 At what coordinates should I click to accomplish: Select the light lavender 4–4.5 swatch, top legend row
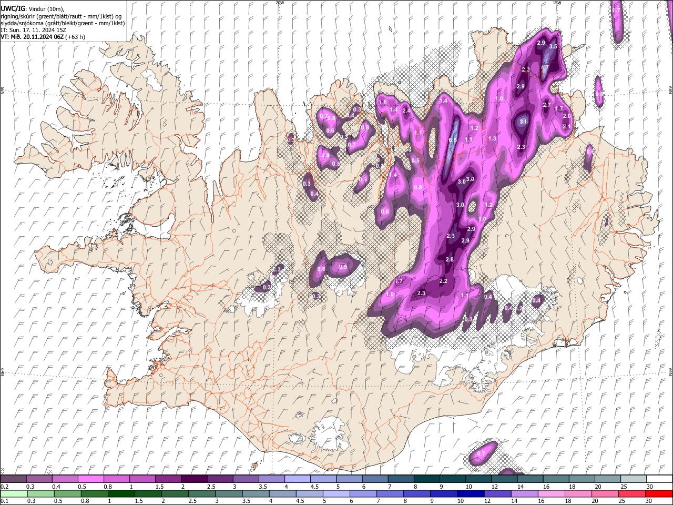pyautogui.click(x=297, y=479)
